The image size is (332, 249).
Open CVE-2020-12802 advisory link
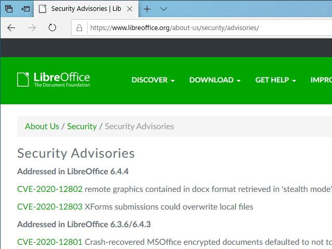click(50, 189)
